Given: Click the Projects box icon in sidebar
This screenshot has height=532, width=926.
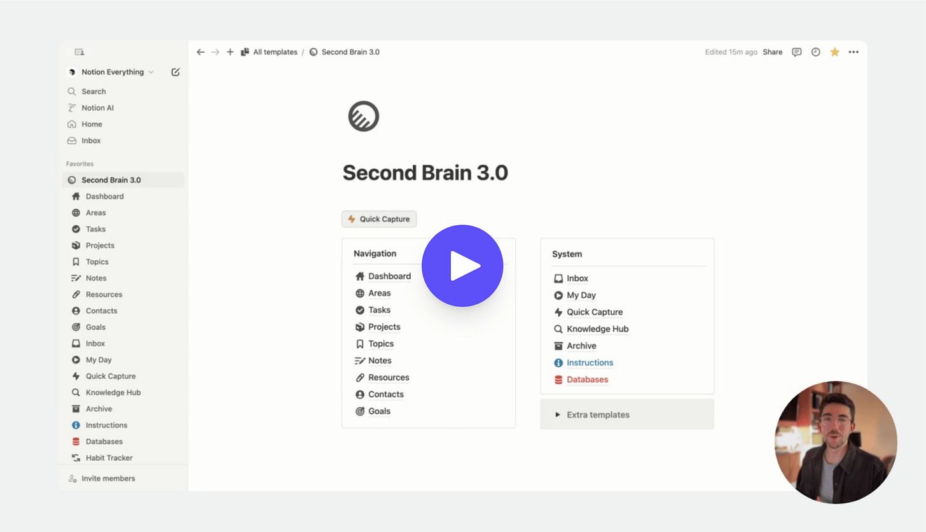Looking at the screenshot, I should pos(76,246).
